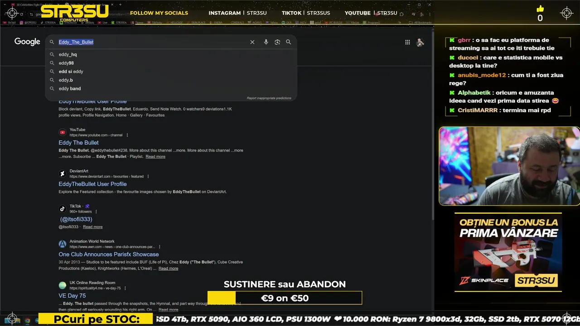
Task: Open the FileList bookmark
Action: click(x=353, y=22)
